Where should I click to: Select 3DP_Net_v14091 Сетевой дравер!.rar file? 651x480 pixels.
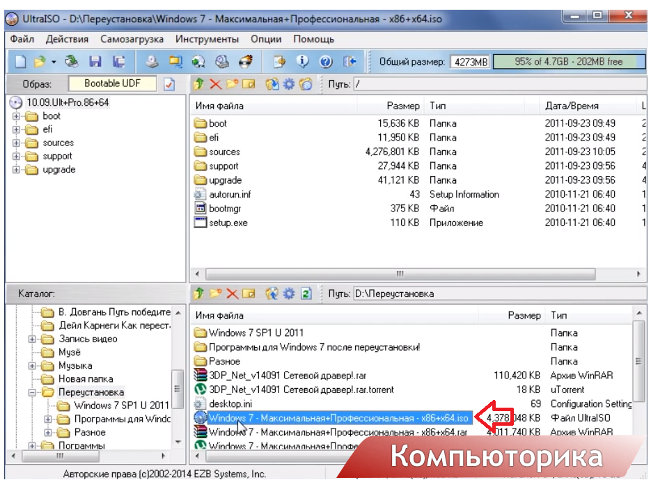click(x=288, y=376)
